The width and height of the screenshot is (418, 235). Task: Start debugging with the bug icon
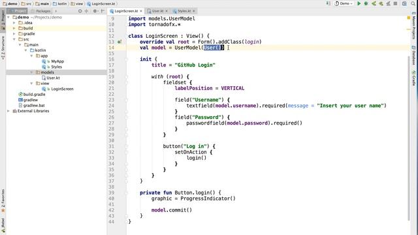(366, 3)
